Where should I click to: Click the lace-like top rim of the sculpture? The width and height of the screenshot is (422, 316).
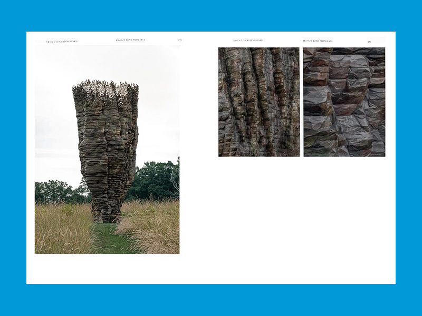(105, 91)
